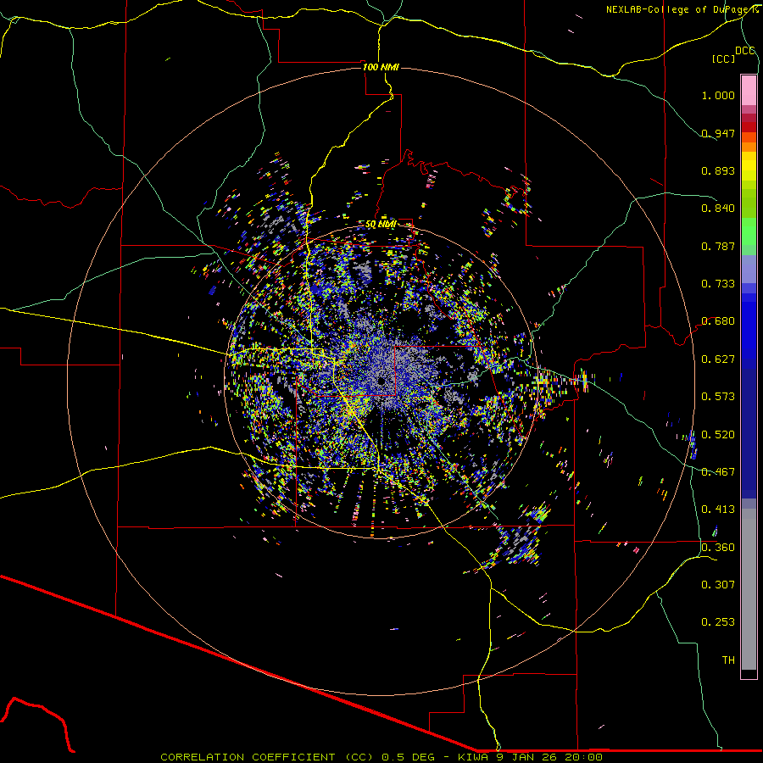
Task: Click the DCC label above the color bar
Action: [x=744, y=51]
